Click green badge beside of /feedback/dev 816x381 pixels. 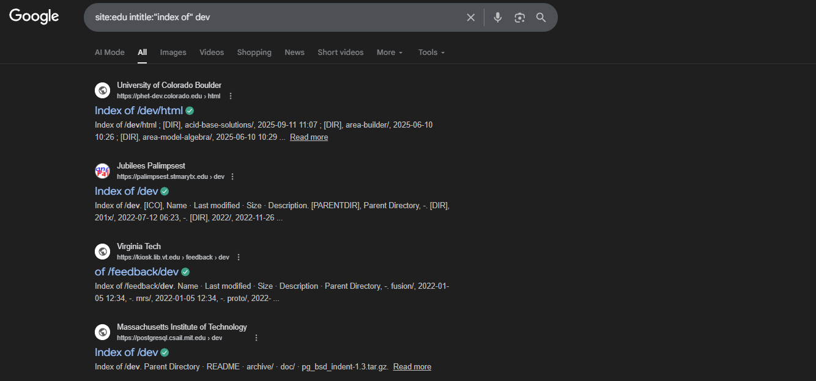tap(185, 272)
